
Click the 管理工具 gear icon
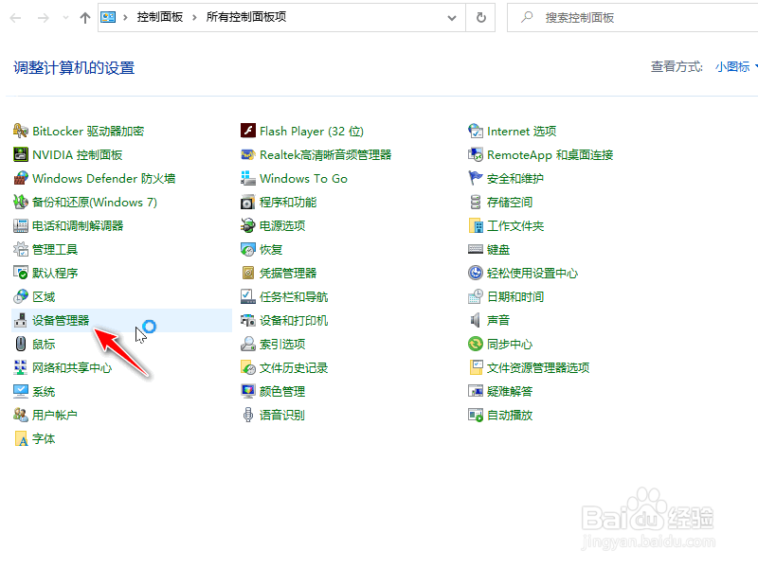pyautogui.click(x=20, y=249)
